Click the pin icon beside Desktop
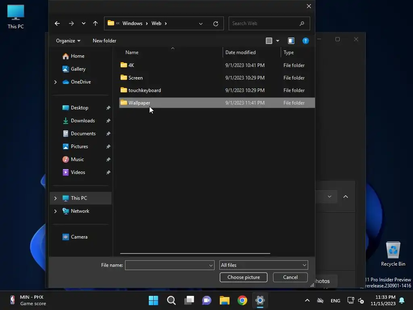The width and height of the screenshot is (413, 310). pos(108,108)
